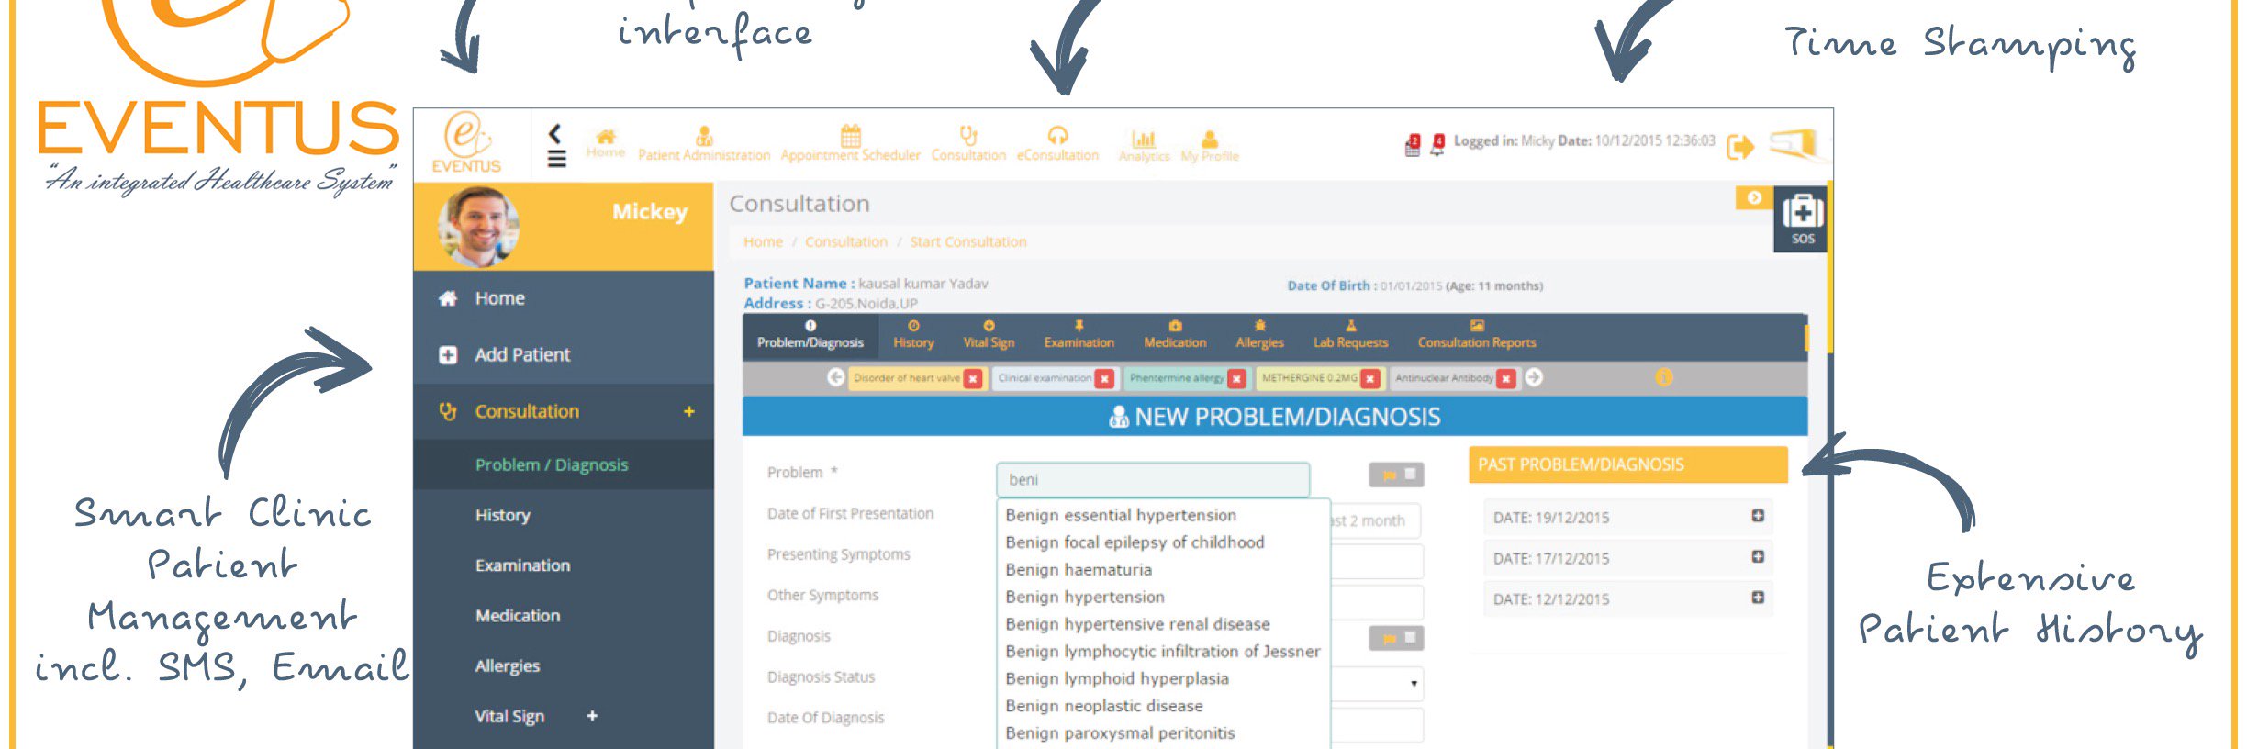Screen dimensions: 2247x749
Task: Remove the METHERGINE 0.2MG tag
Action: pyautogui.click(x=1369, y=378)
